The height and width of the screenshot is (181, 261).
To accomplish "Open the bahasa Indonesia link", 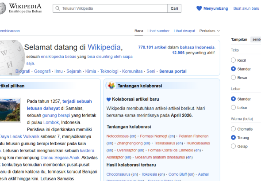I will (x=197, y=47).
